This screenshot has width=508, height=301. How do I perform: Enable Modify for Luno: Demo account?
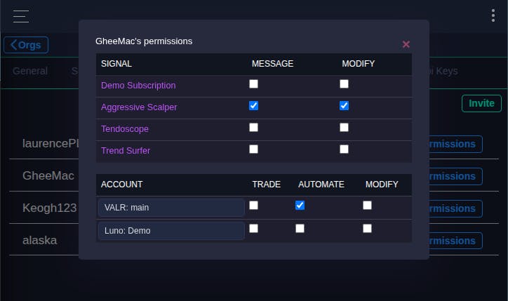[367, 229]
